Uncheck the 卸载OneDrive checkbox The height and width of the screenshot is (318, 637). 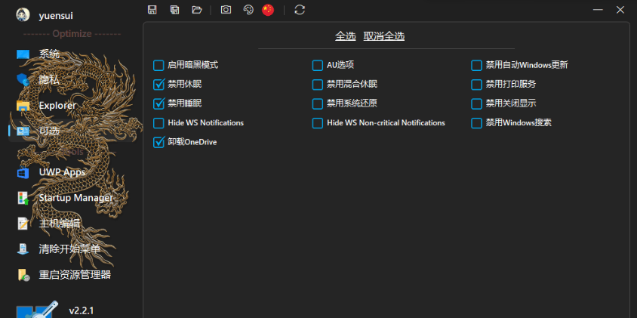[x=158, y=142]
